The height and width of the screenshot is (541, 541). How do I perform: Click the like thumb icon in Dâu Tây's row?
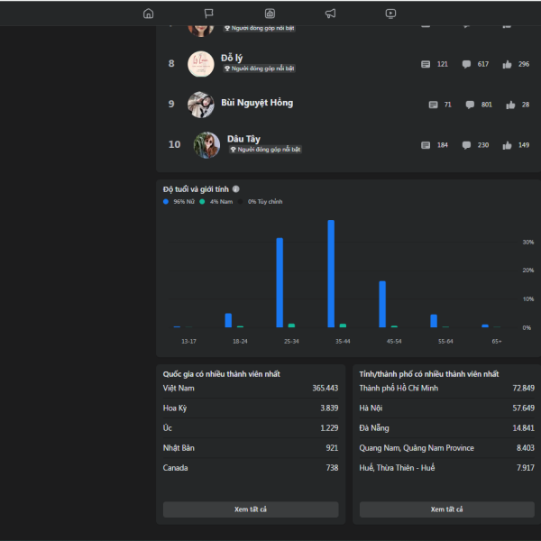[508, 145]
